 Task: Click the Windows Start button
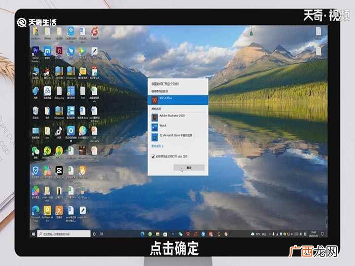click(33, 234)
